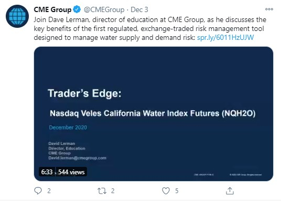281x201 pixels.
Task: Open the CME Group globe avatar
Action: pos(17,16)
